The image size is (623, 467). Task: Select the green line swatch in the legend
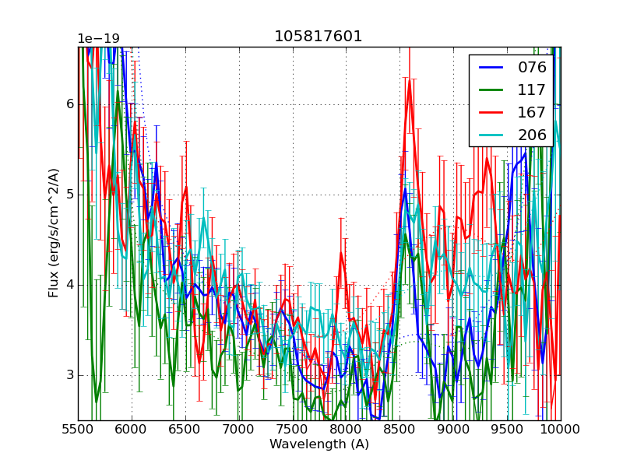(489, 90)
